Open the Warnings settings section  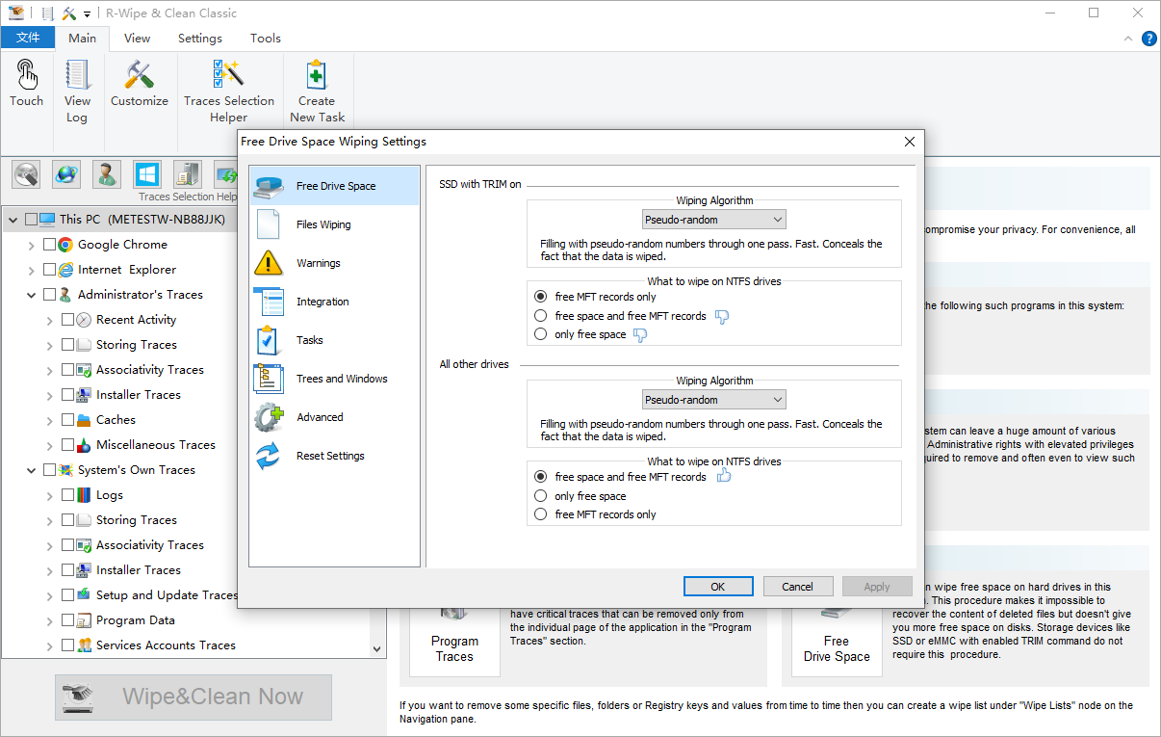coord(318,263)
